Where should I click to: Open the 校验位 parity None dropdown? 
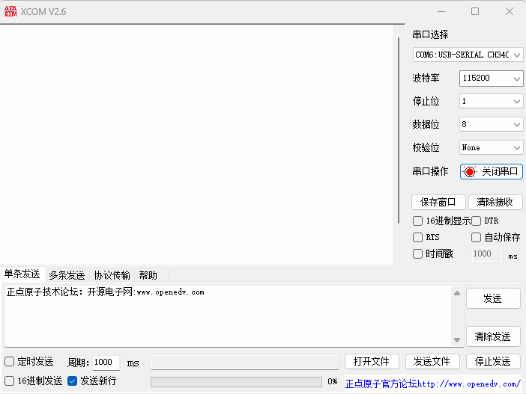tap(491, 147)
